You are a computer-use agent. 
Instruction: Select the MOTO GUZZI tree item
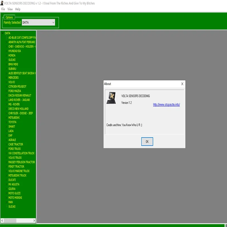click(14, 193)
